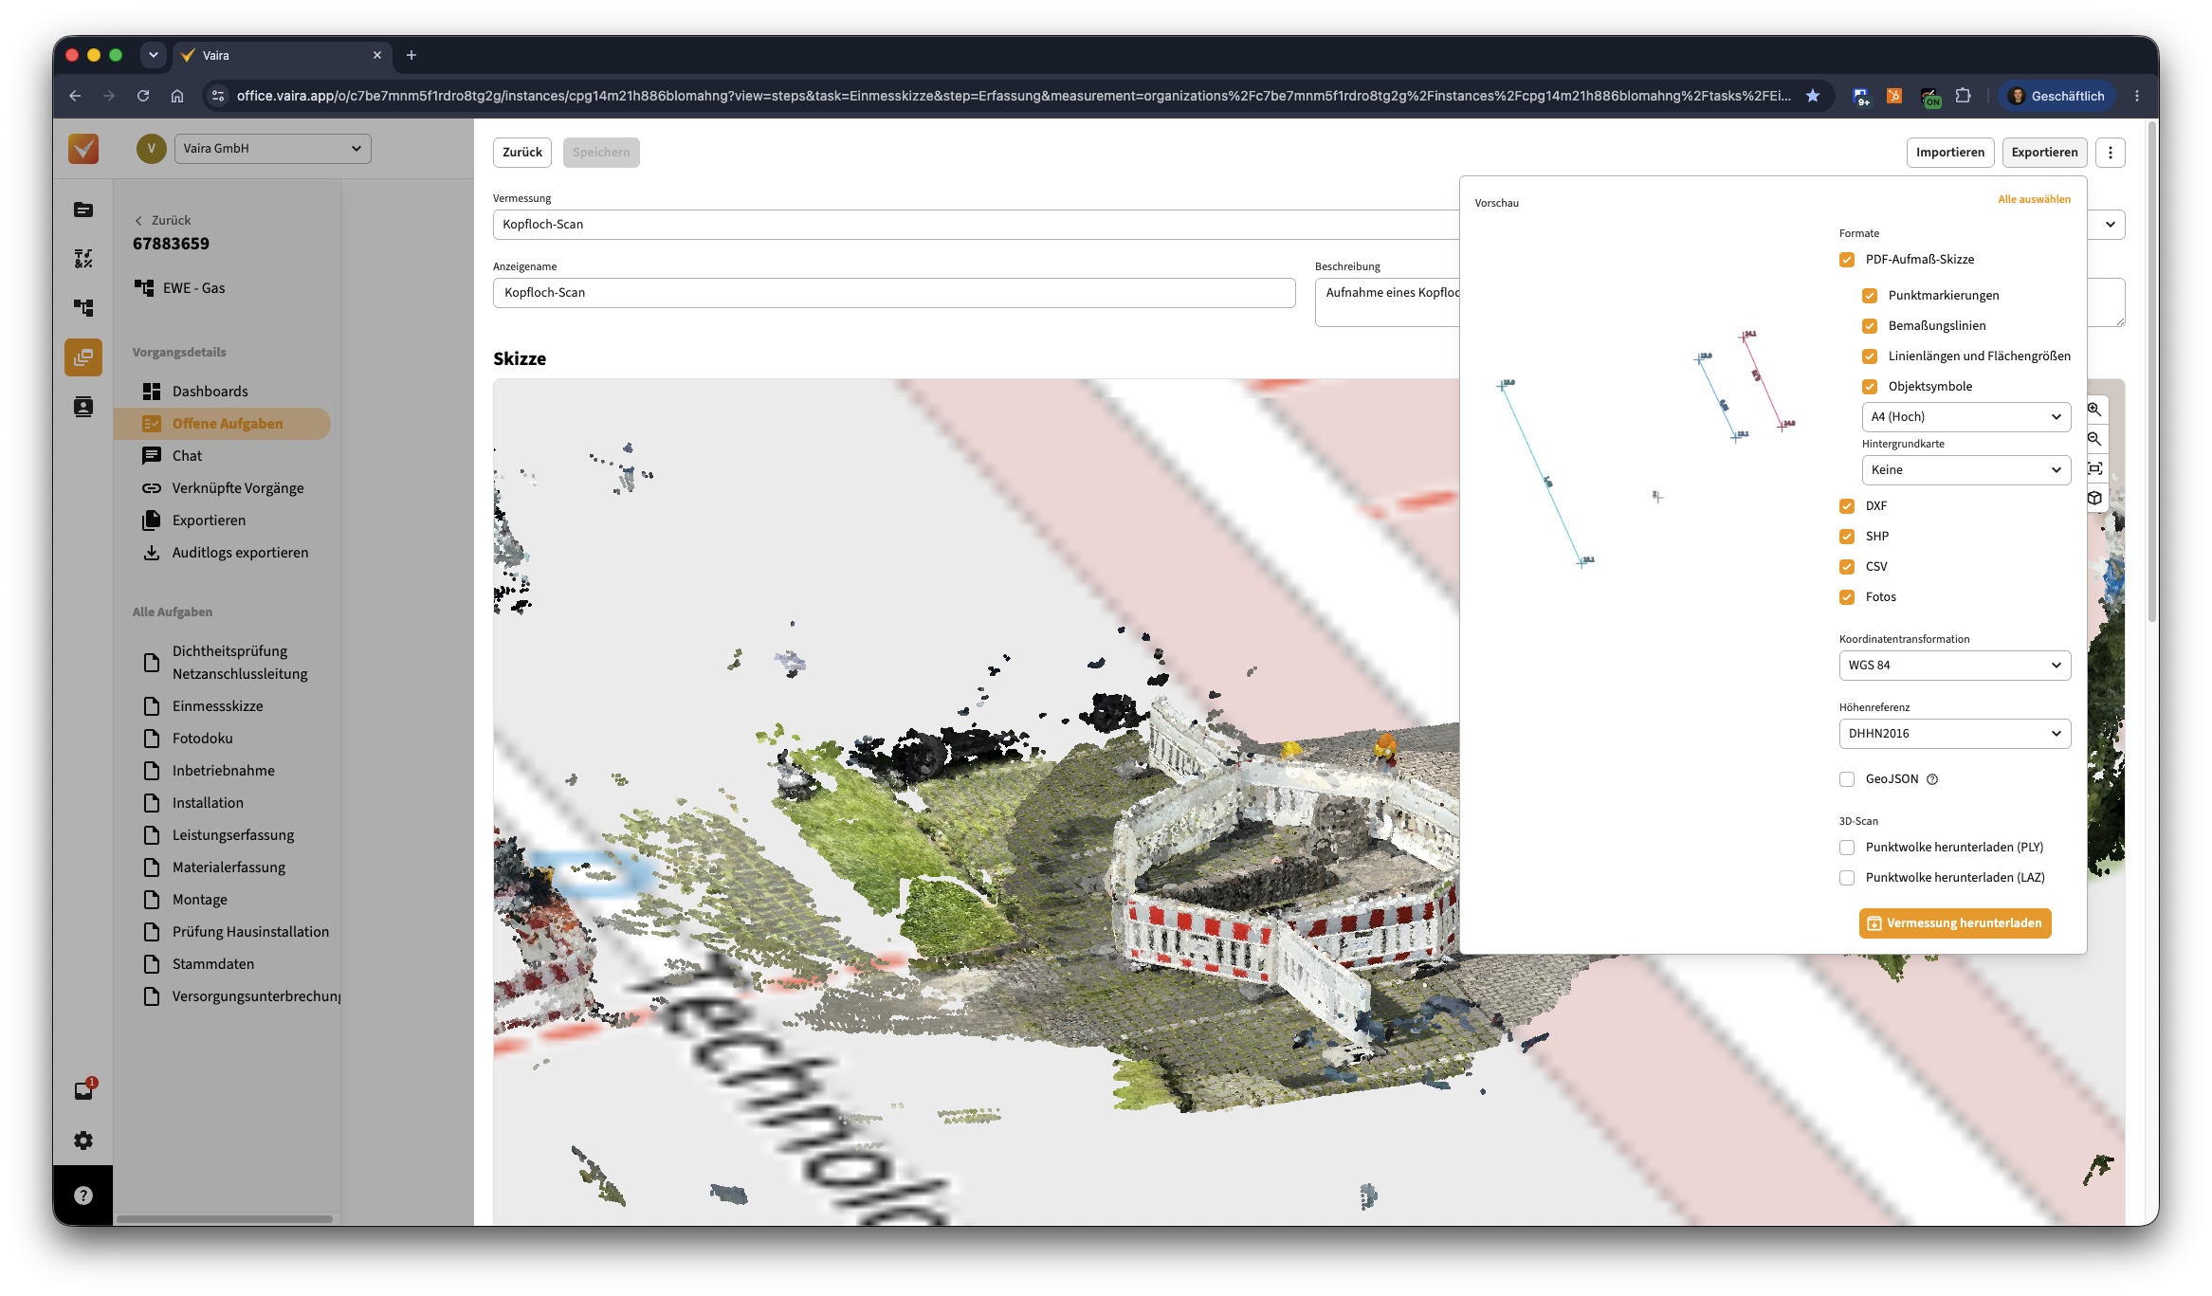This screenshot has width=2212, height=1296.
Task: Click the V organization avatar
Action: (151, 149)
